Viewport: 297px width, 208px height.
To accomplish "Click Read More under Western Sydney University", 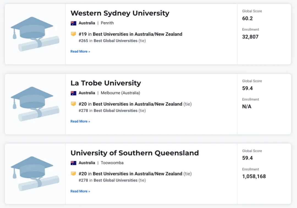I will pos(80,51).
